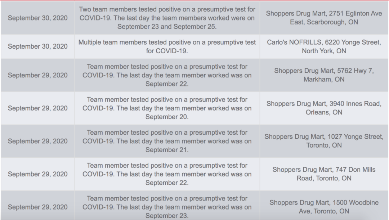Click the Shoppers Drug Mart 747 Don Mills Road cell
The width and height of the screenshot is (389, 220).
click(x=324, y=174)
